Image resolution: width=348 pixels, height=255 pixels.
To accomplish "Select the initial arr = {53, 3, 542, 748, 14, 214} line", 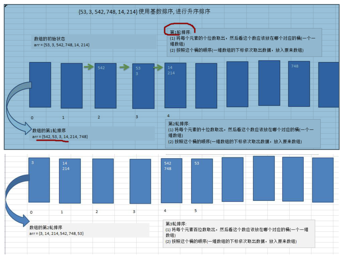I will (62, 45).
